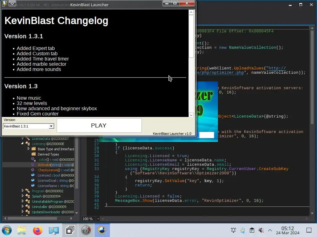Click the KevinBlast globe taskbar icon
This screenshot has width=317, height=237.
102,230
